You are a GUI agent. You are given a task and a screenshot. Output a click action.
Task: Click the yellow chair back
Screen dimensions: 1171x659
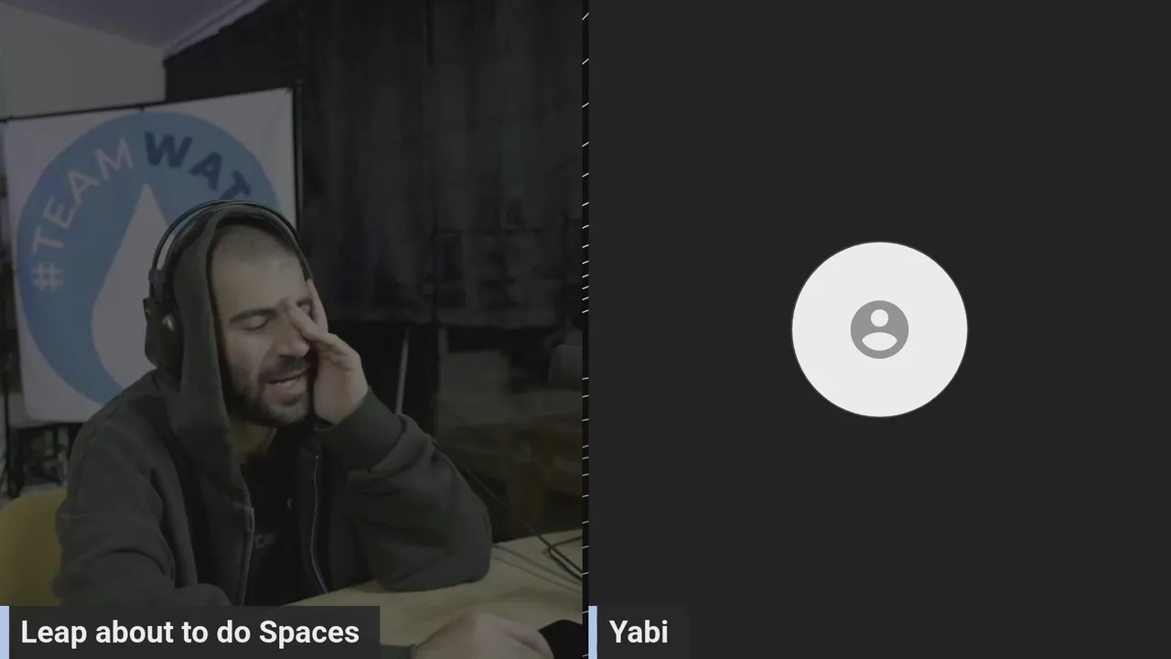(29, 547)
